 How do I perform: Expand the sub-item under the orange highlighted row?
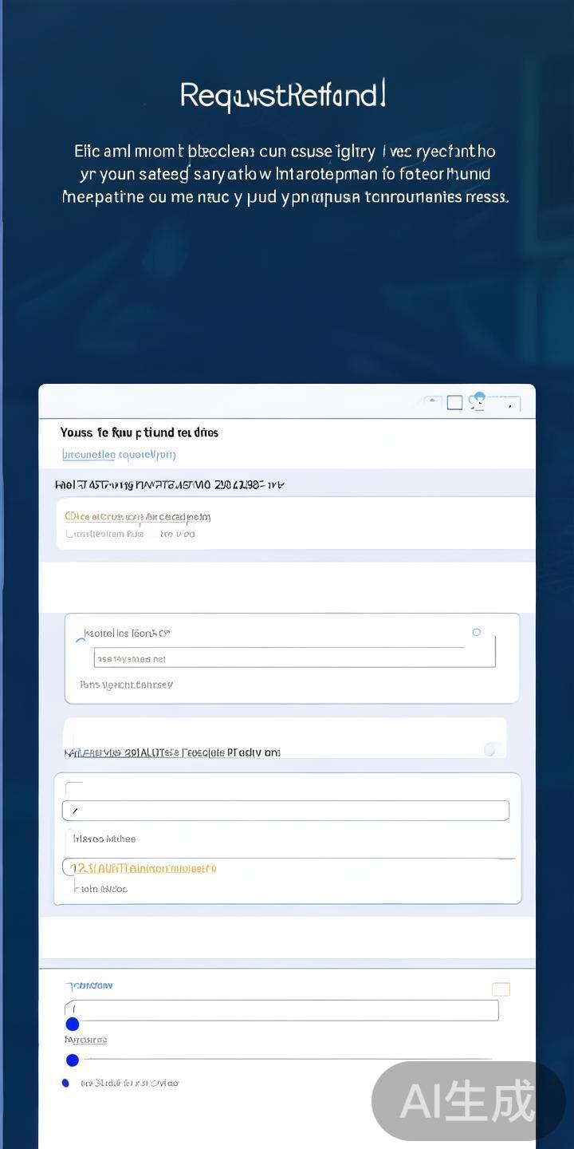coord(100,888)
